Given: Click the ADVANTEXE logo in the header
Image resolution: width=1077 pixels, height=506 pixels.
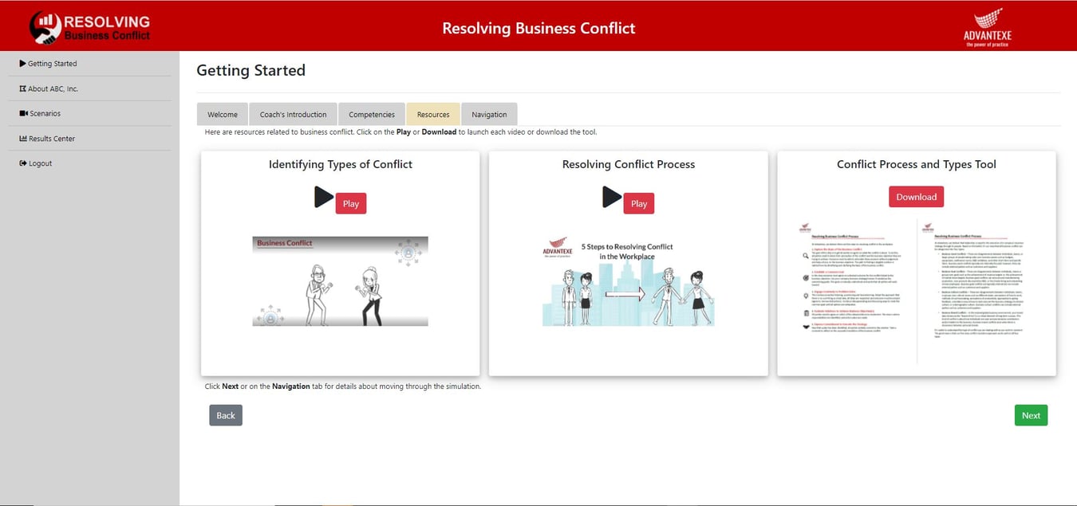Looking at the screenshot, I should pyautogui.click(x=989, y=26).
